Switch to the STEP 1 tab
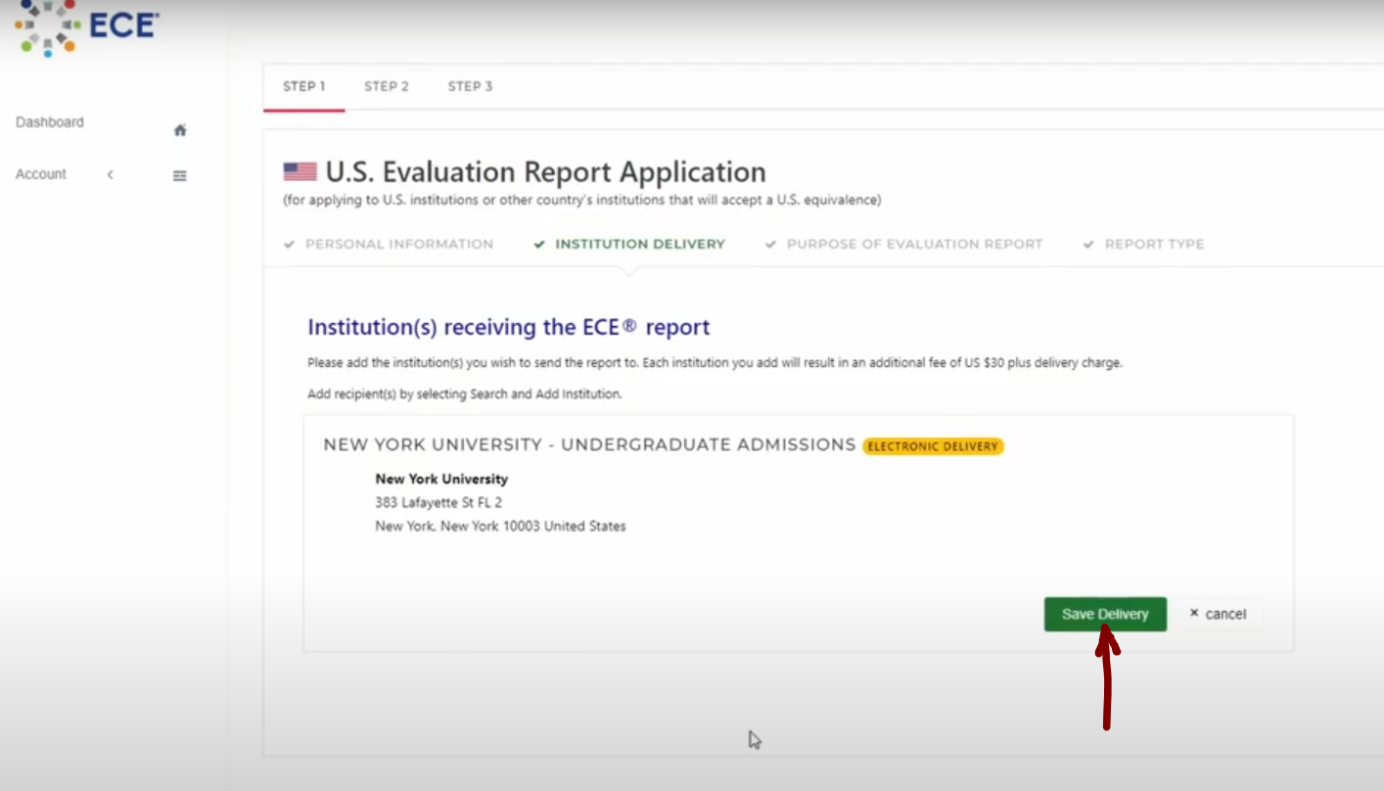 point(304,86)
